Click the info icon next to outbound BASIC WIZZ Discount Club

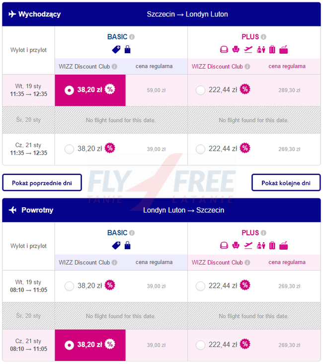pos(114,67)
